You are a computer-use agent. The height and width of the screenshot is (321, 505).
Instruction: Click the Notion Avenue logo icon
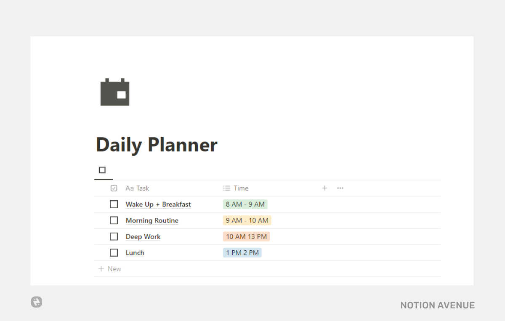click(x=36, y=302)
